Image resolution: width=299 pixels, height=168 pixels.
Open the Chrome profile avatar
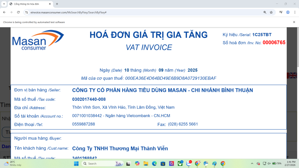[288, 12]
